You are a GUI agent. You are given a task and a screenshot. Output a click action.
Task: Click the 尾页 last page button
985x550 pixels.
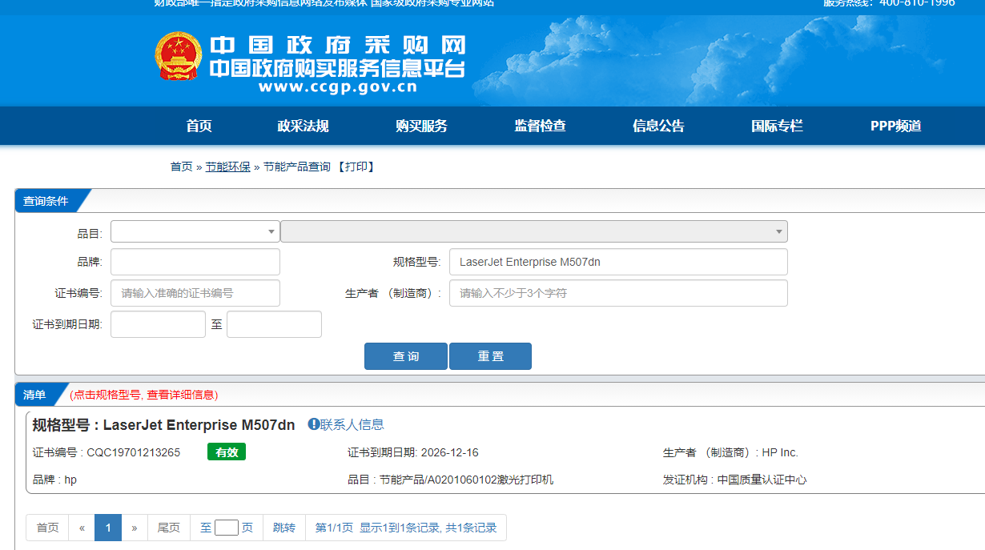click(x=169, y=528)
